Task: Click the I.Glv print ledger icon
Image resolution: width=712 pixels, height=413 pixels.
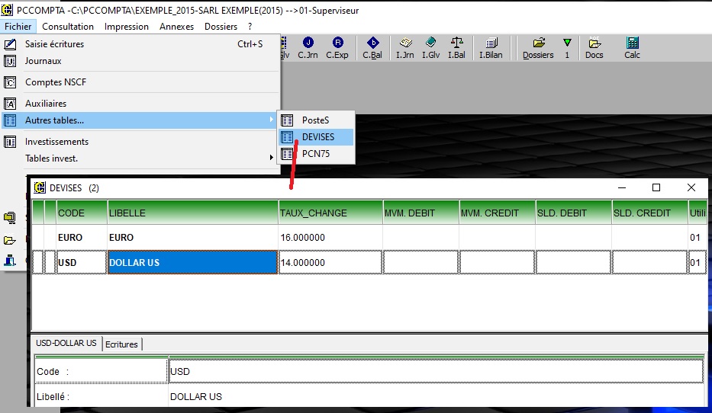Action: (430, 47)
